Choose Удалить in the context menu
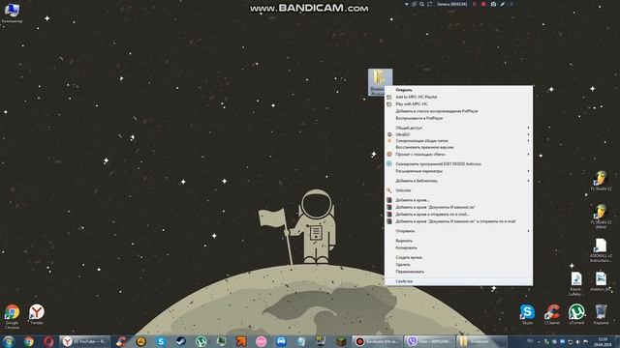 pyautogui.click(x=458, y=264)
